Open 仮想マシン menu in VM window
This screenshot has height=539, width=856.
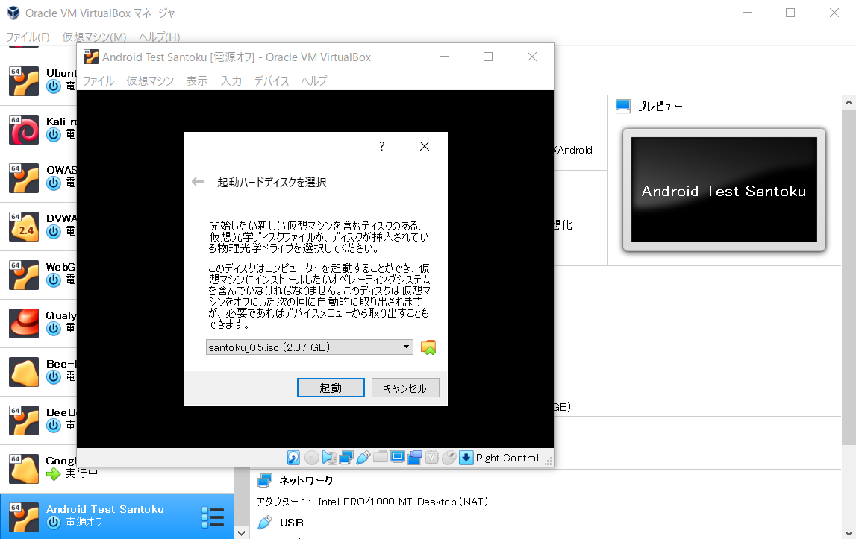(150, 81)
